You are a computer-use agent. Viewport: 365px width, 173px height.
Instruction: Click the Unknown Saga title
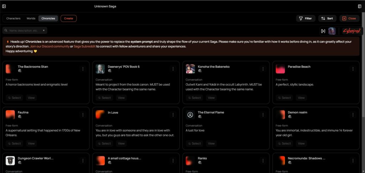tap(105, 6)
